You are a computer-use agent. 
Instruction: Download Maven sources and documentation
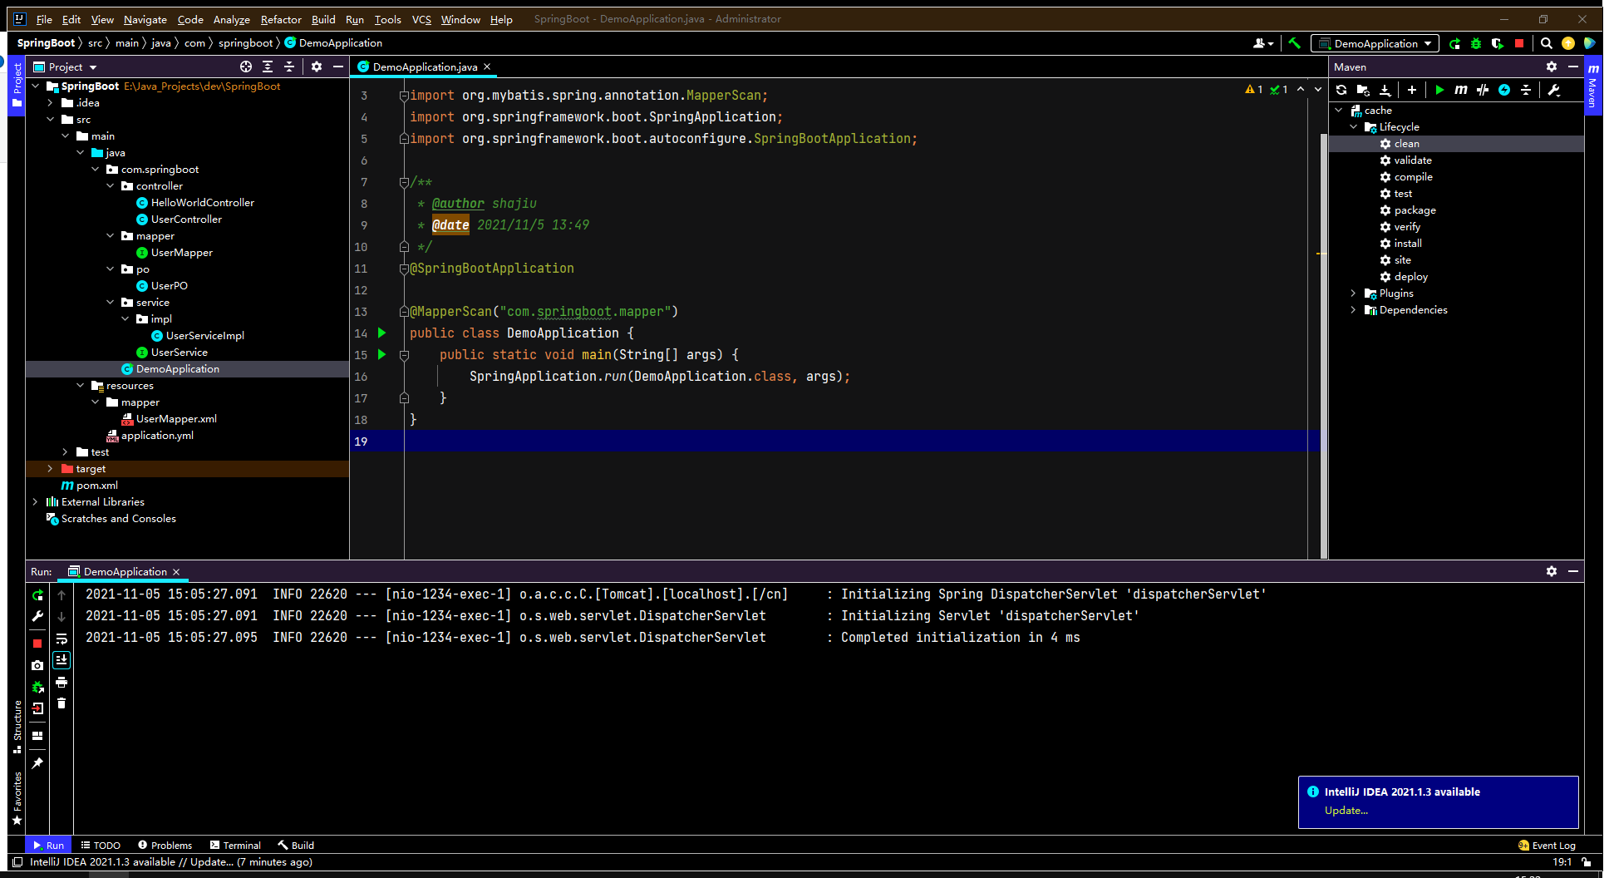1385,90
